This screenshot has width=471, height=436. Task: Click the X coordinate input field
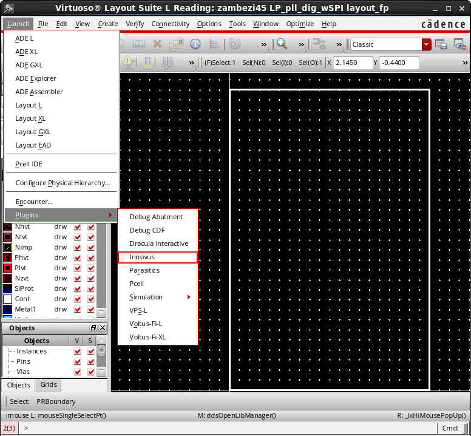[x=354, y=63]
